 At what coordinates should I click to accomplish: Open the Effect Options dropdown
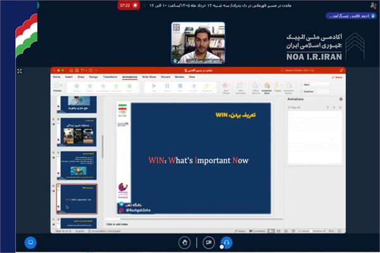click(x=256, y=88)
